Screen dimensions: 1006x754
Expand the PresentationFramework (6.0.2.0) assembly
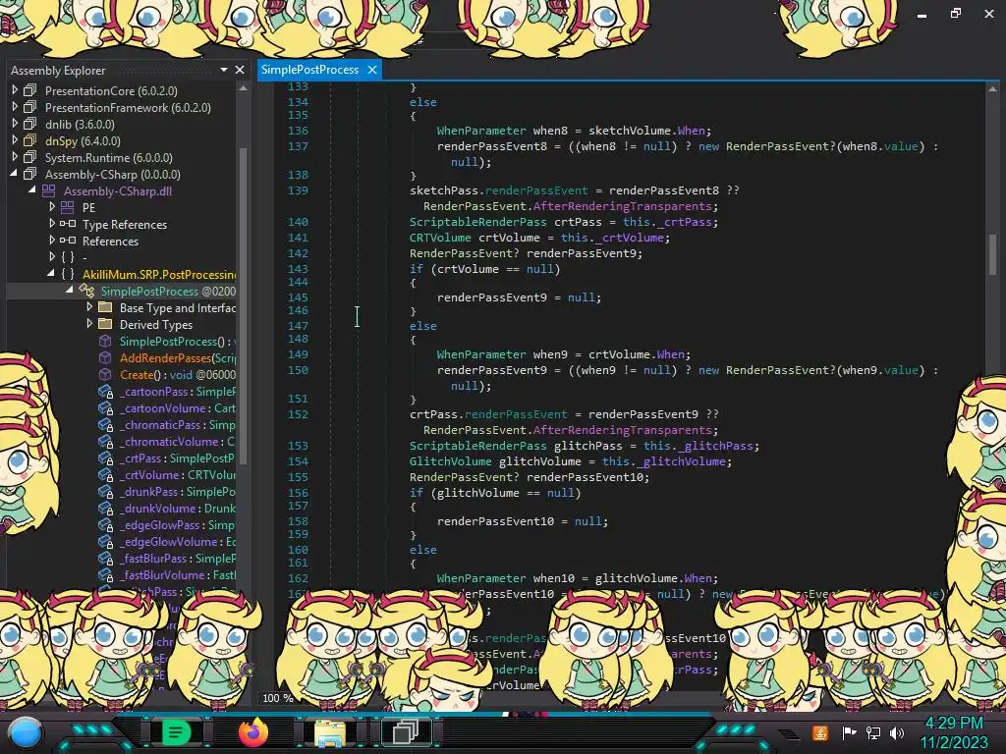coord(15,106)
